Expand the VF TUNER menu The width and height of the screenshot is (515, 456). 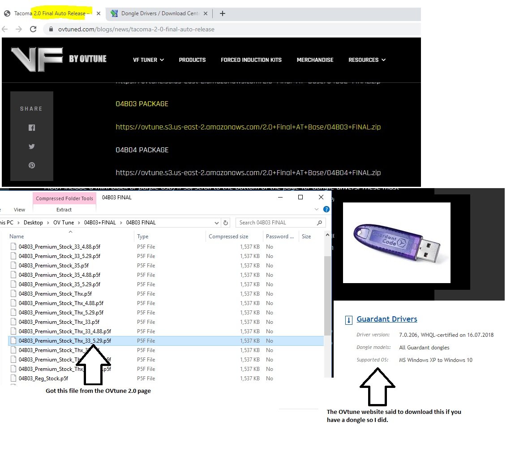click(149, 60)
